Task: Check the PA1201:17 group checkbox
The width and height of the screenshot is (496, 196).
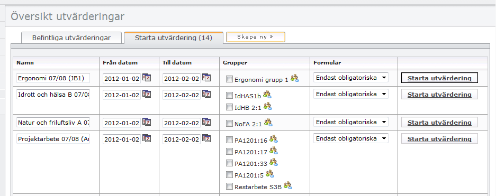Action: 229,152
